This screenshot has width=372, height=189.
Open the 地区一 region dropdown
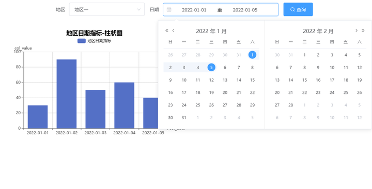coord(107,9)
